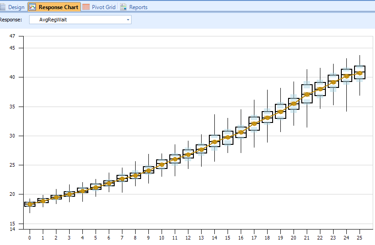Select the mean marker for scenario 10
The width and height of the screenshot is (375, 245).
162,164
